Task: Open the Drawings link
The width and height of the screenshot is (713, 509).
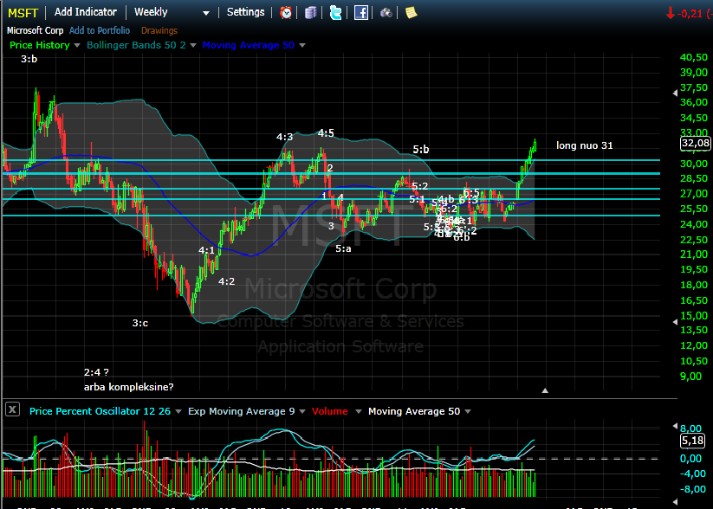Action: coord(159,30)
